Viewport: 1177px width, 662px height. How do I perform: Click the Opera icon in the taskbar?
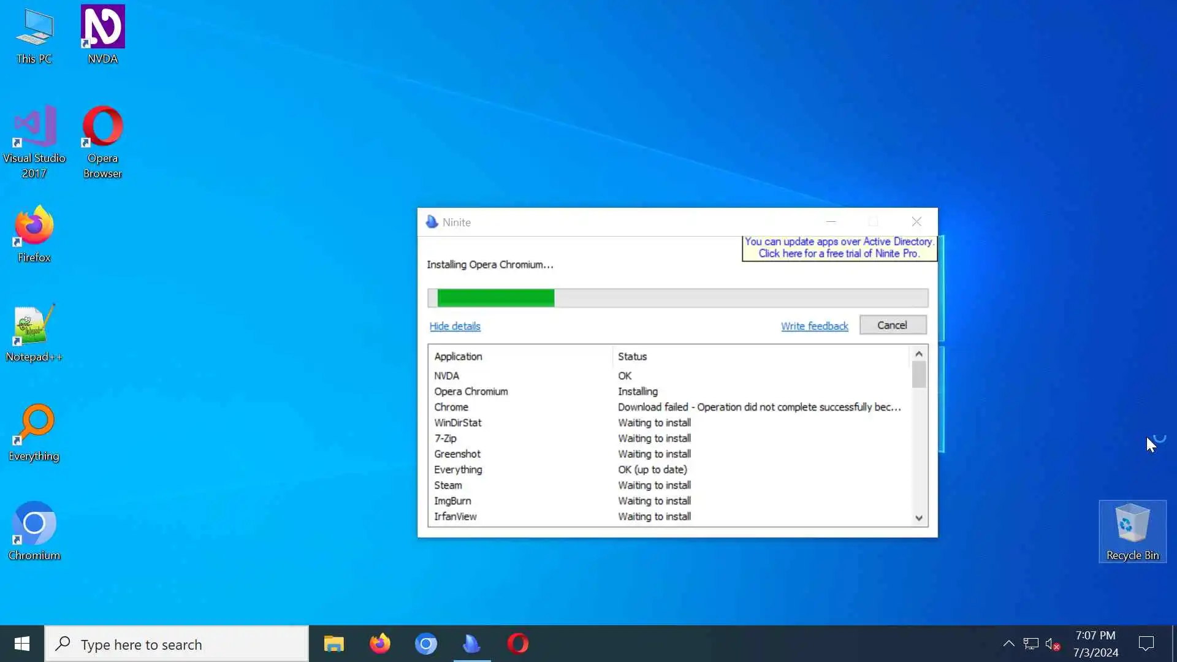coord(517,644)
